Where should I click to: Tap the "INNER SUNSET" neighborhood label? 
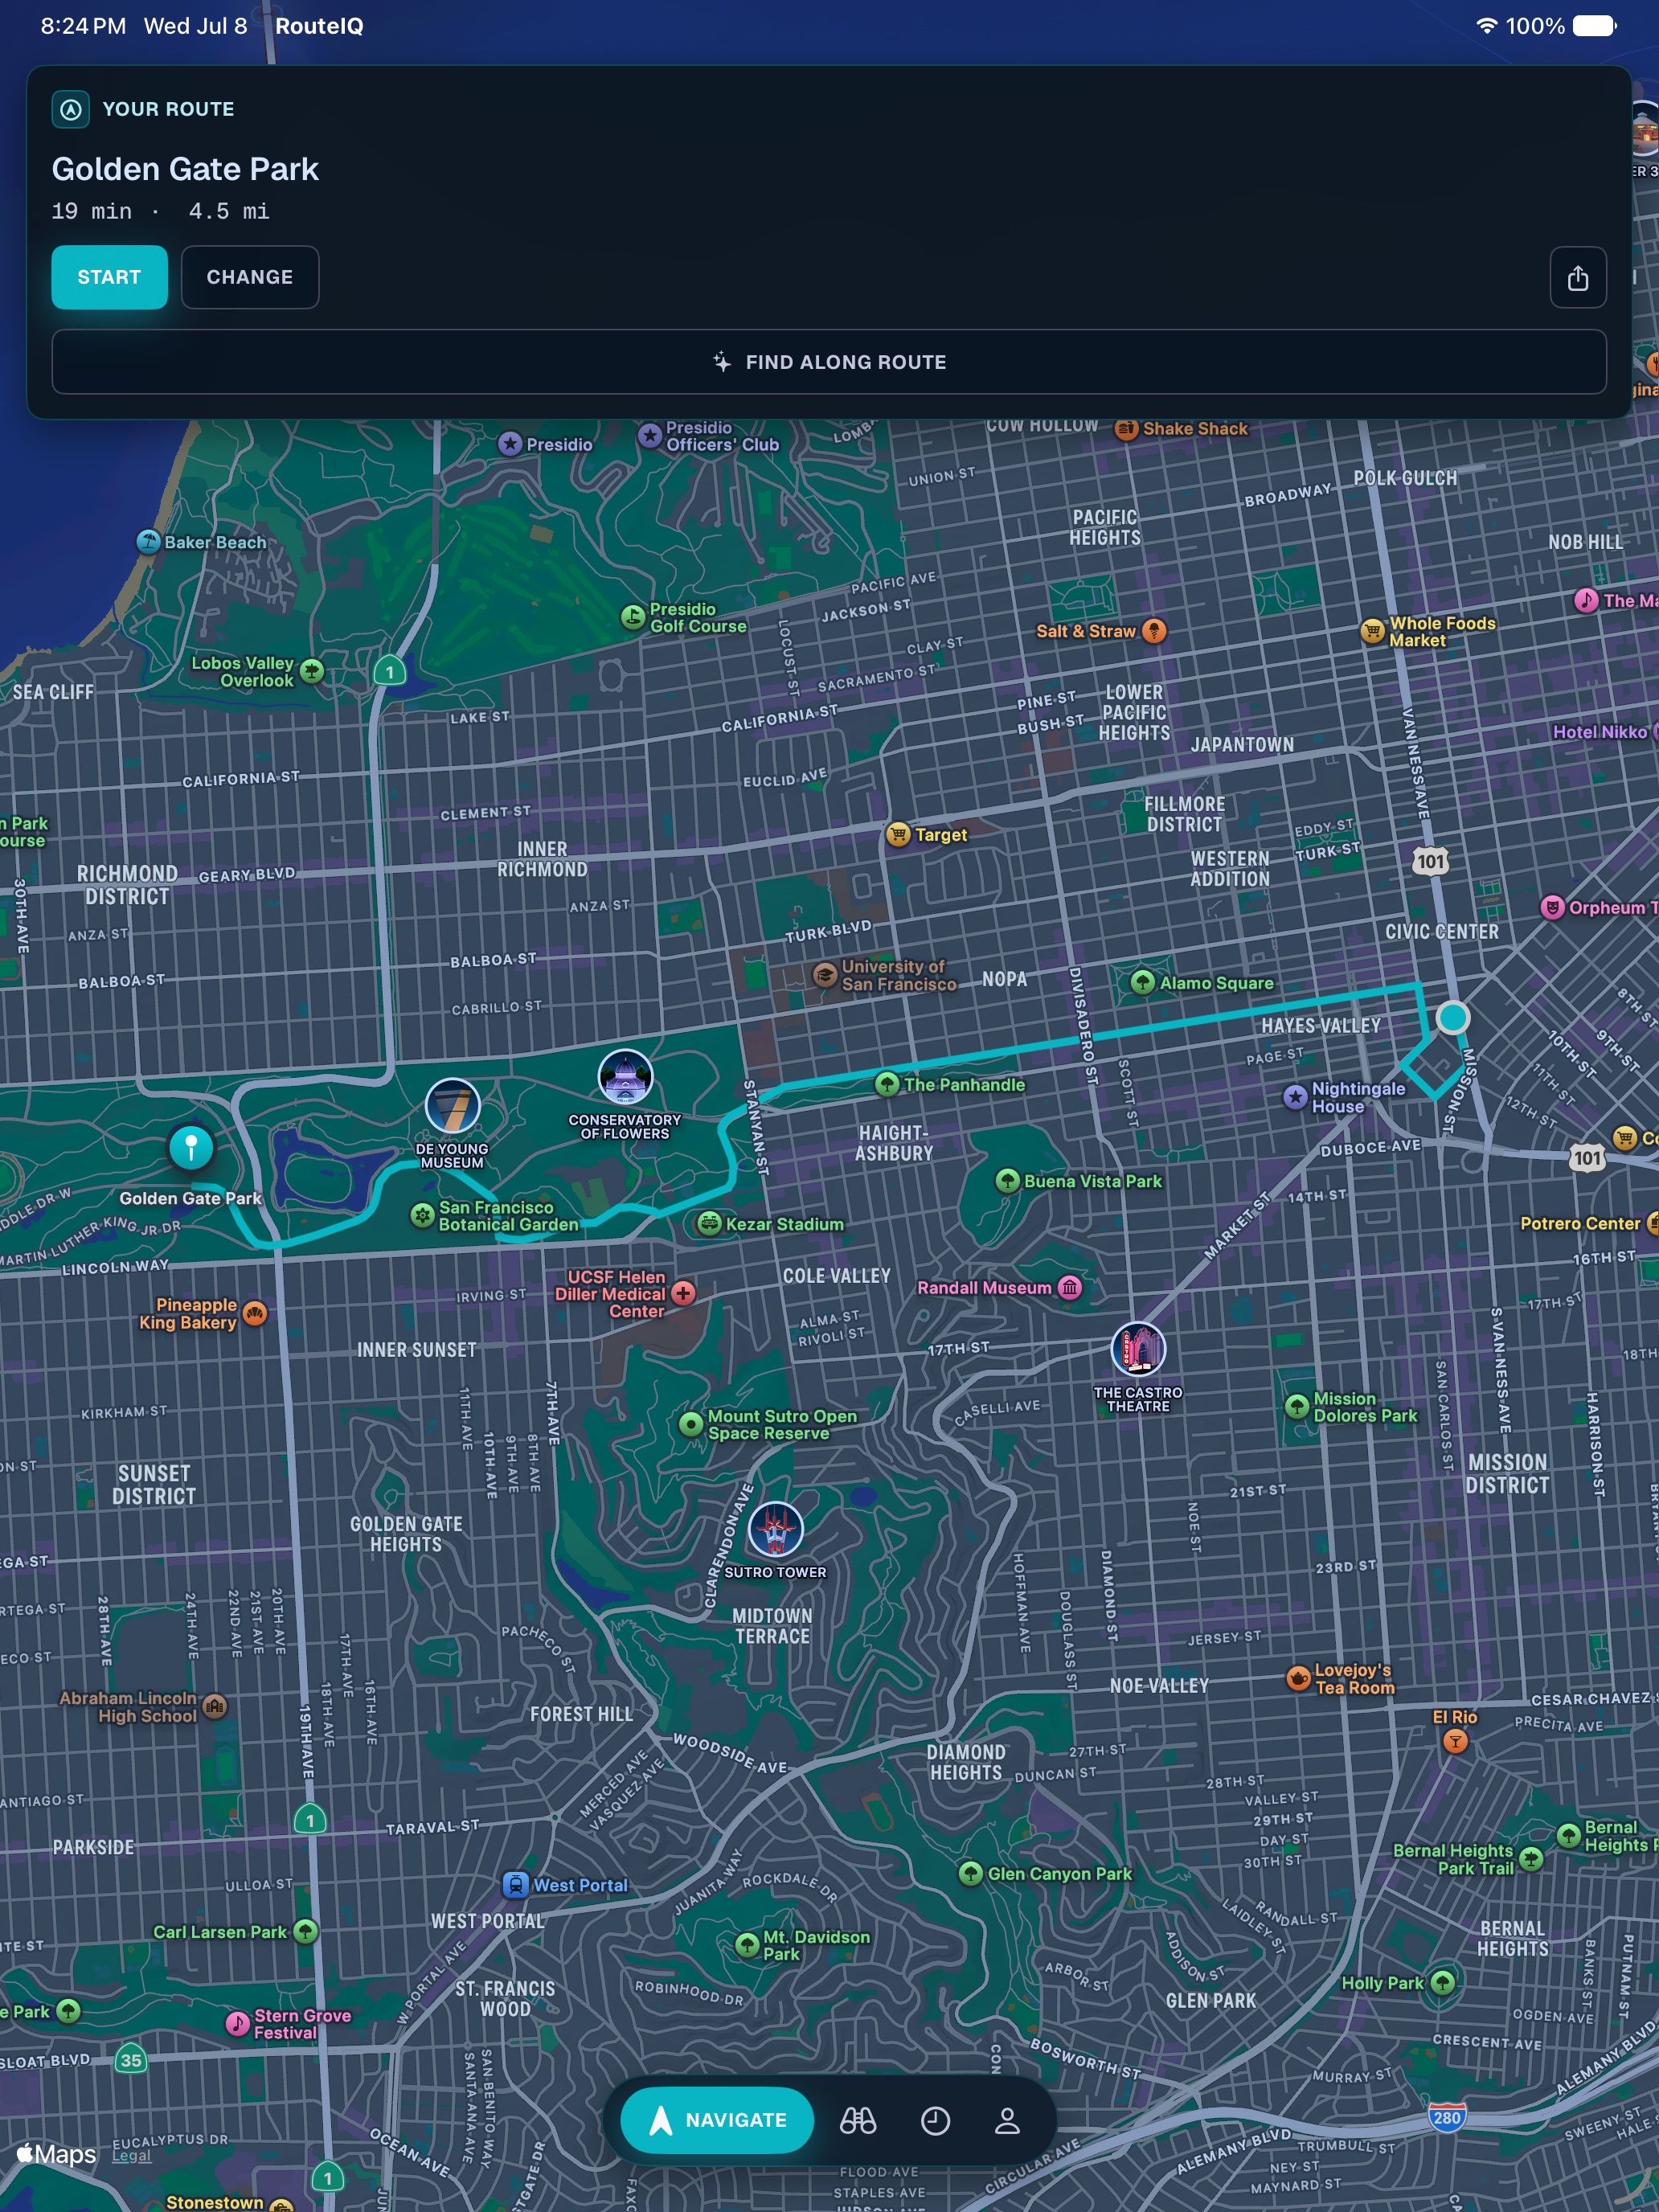coord(417,1350)
